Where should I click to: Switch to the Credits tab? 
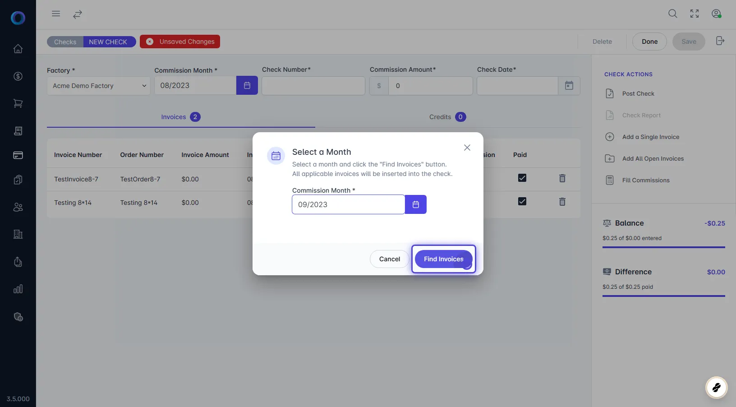447,117
